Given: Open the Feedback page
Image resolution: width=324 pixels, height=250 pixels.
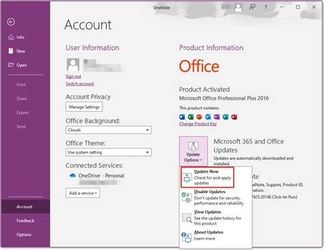Looking at the screenshot, I should click(x=25, y=221).
